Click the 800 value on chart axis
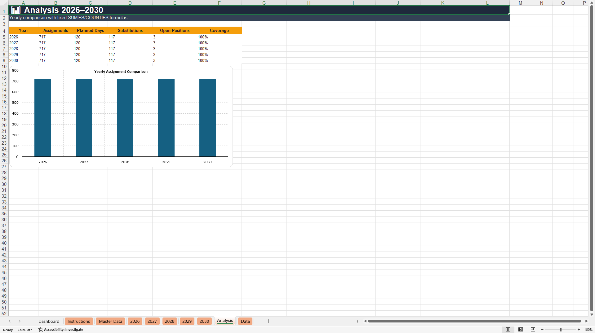The image size is (595, 333). click(15, 70)
